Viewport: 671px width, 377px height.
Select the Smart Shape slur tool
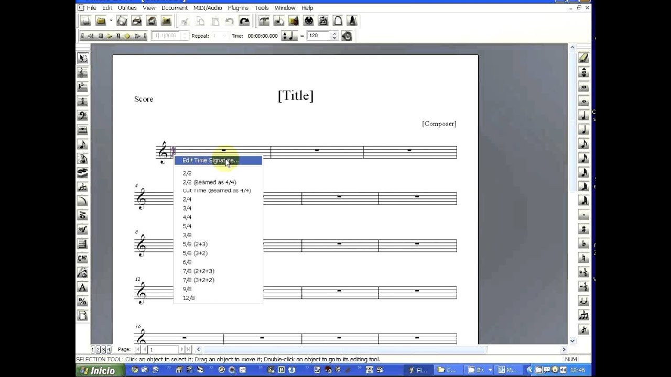pyautogui.click(x=82, y=202)
